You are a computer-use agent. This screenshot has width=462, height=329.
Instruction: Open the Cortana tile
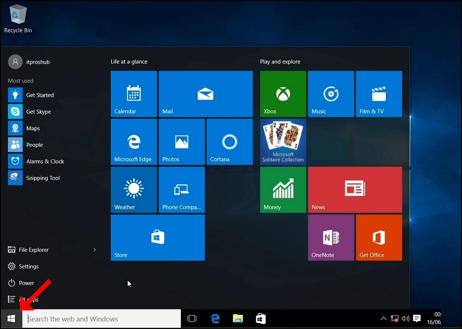[x=230, y=142]
